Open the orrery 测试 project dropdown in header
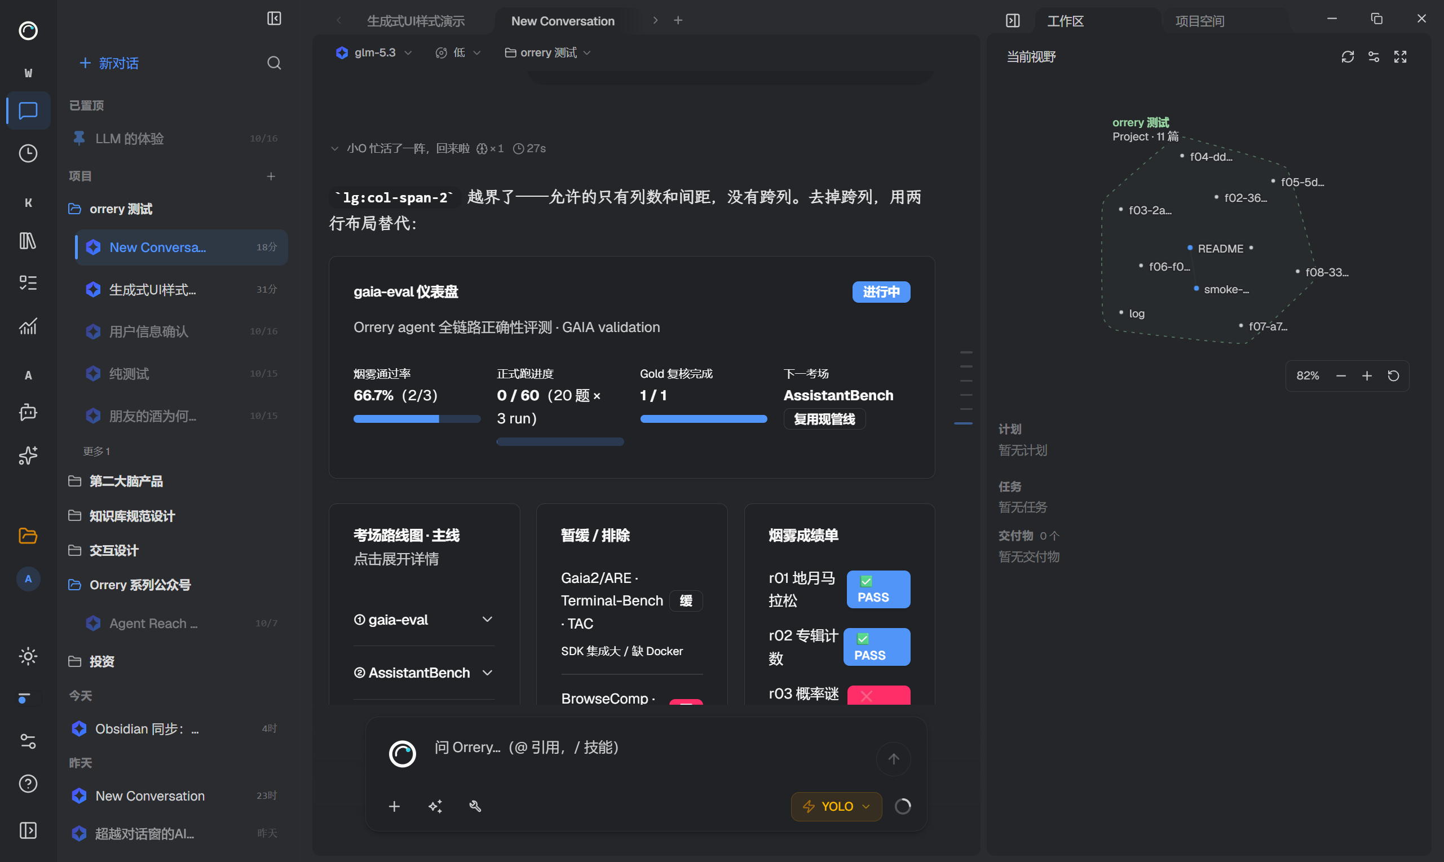Screen dimensions: 1444x862 pyautogui.click(x=547, y=53)
